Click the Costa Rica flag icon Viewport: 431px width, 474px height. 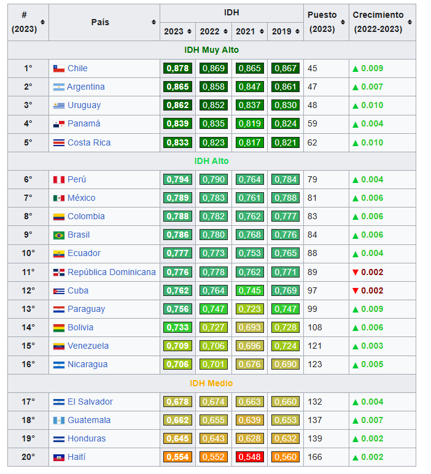click(x=59, y=142)
